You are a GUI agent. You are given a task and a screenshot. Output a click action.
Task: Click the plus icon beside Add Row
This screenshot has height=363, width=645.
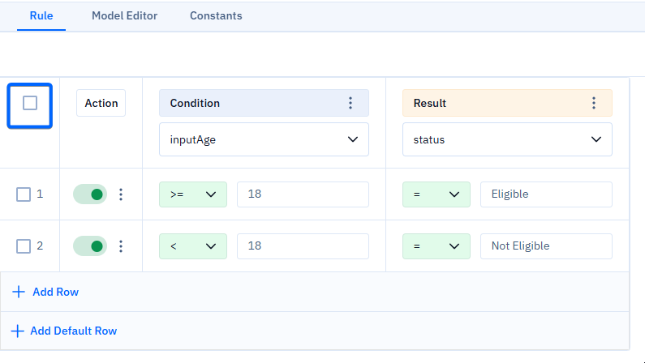coord(19,292)
